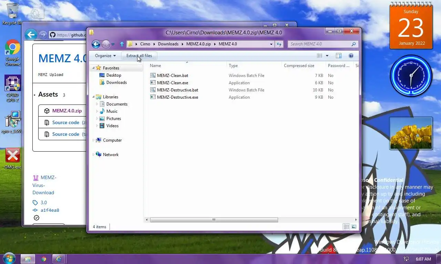Open Downloads under Favorites
Image resolution: width=441 pixels, height=264 pixels.
(x=116, y=82)
